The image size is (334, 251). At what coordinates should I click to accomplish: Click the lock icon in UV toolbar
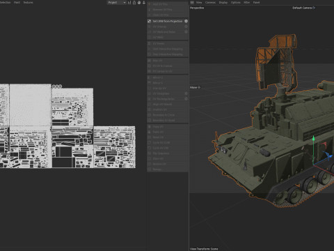134,3
